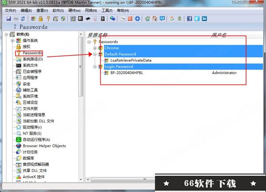266x192 pixels.
Task: Open the 帮助(H) menu
Action: [123, 11]
